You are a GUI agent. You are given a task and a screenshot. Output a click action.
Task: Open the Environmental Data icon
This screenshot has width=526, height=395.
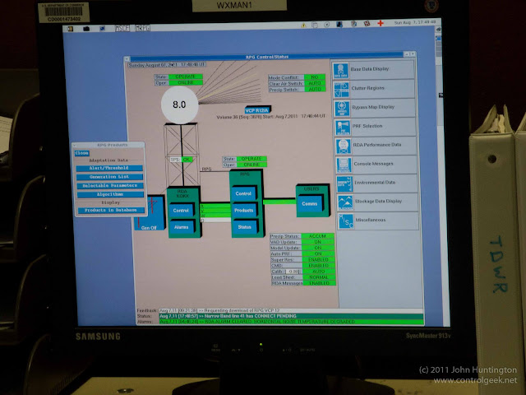pyautogui.click(x=345, y=184)
